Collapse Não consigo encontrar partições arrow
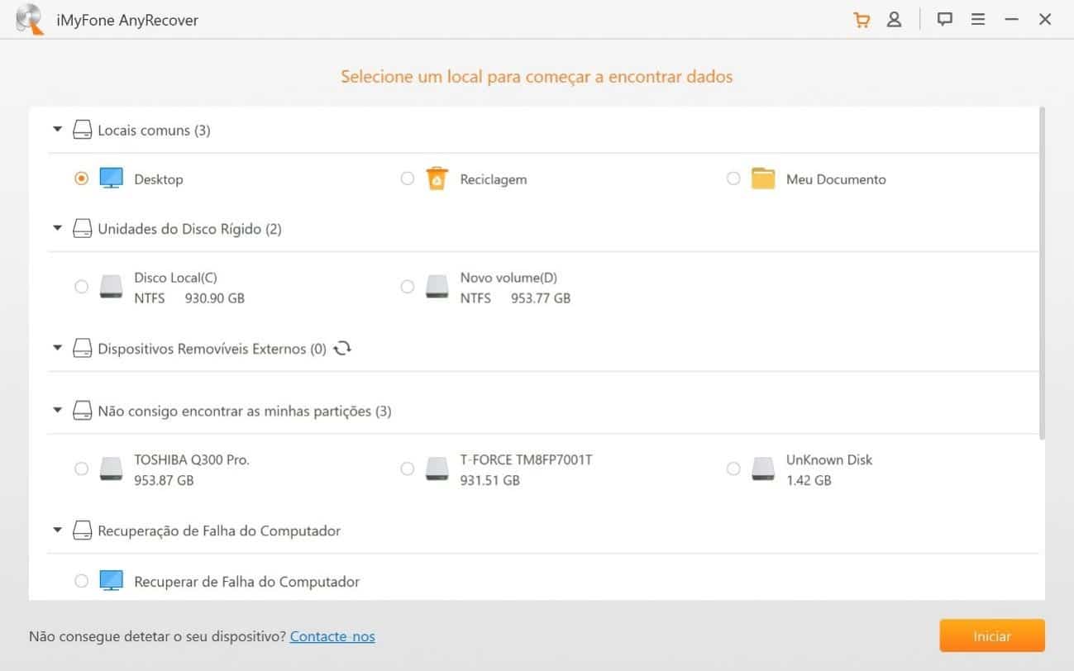Viewport: 1074px width, 671px height. (57, 410)
